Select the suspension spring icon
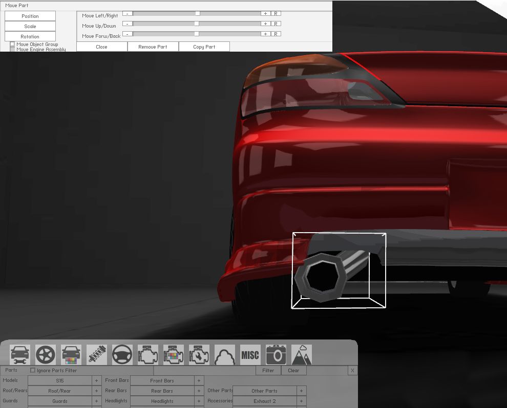Image resolution: width=507 pixels, height=408 pixels. pos(97,354)
